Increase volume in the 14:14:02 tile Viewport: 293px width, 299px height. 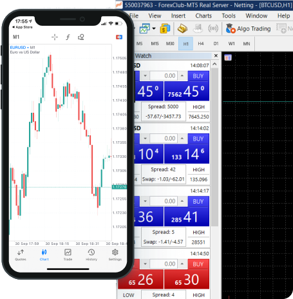(182, 139)
